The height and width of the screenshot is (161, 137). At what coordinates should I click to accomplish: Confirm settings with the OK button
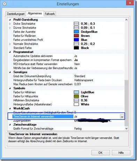pos(100,153)
